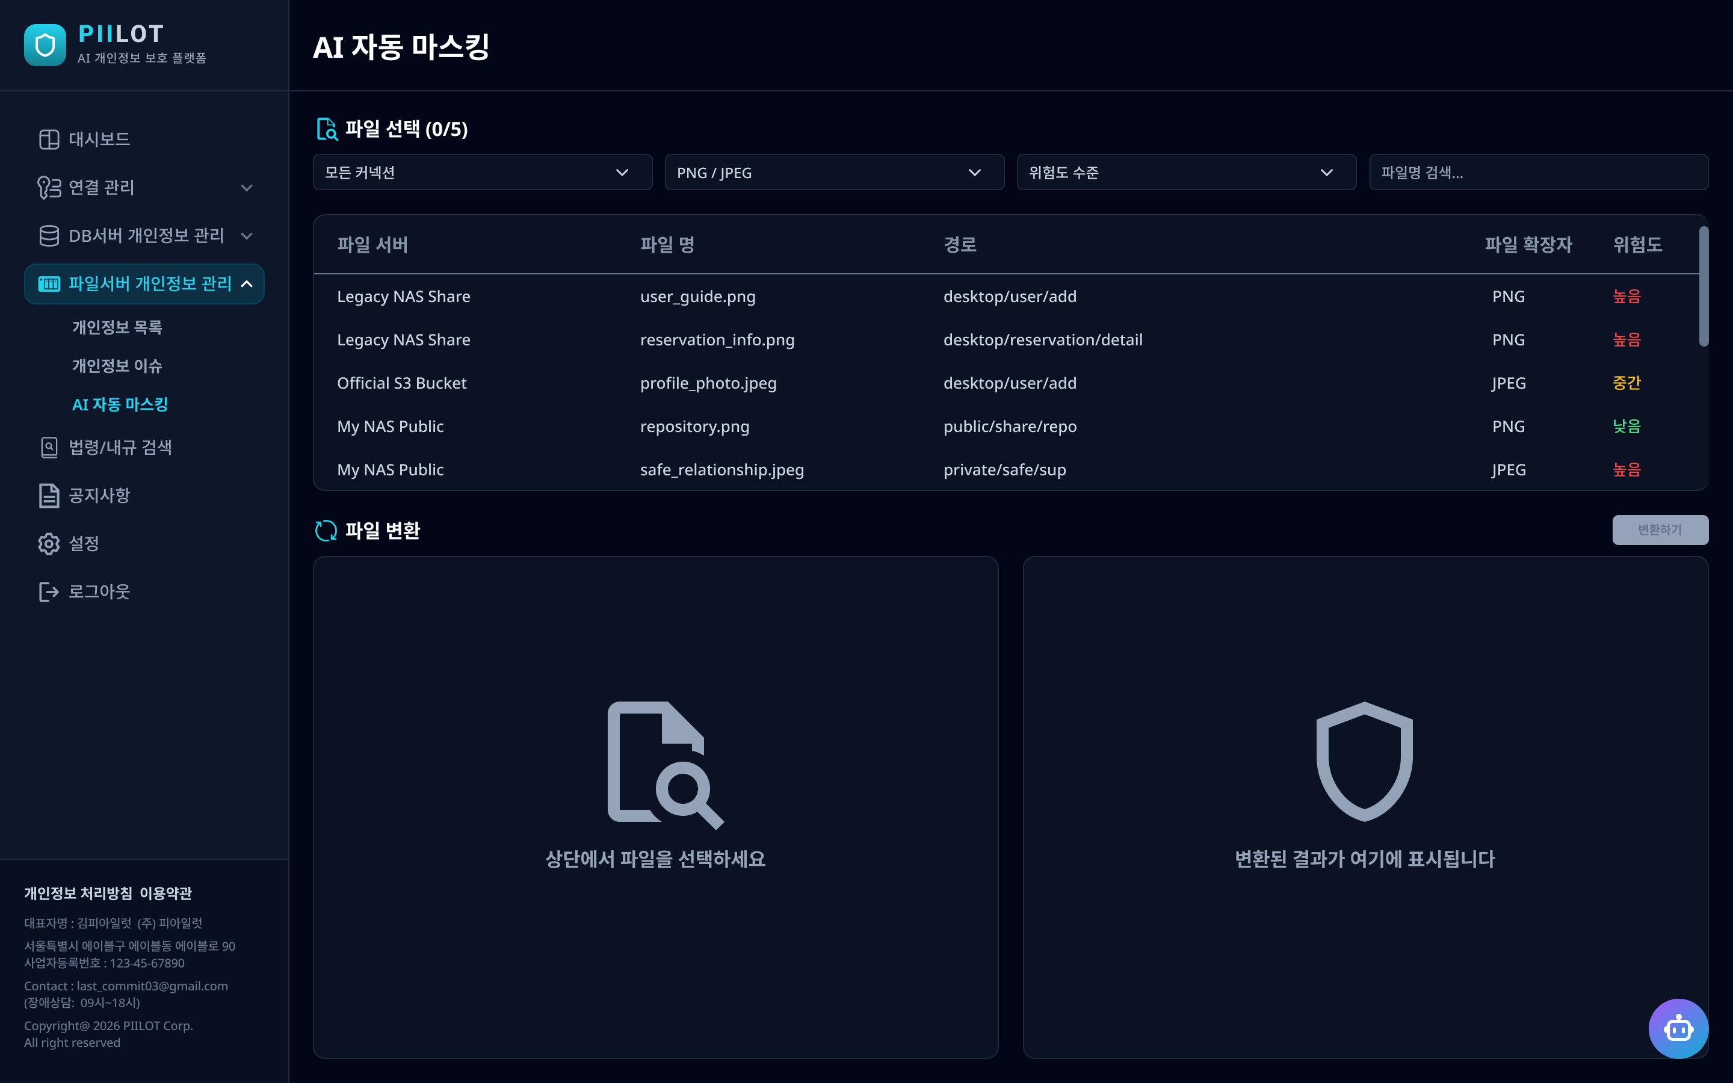Click the 파일 명 column header

(667, 245)
